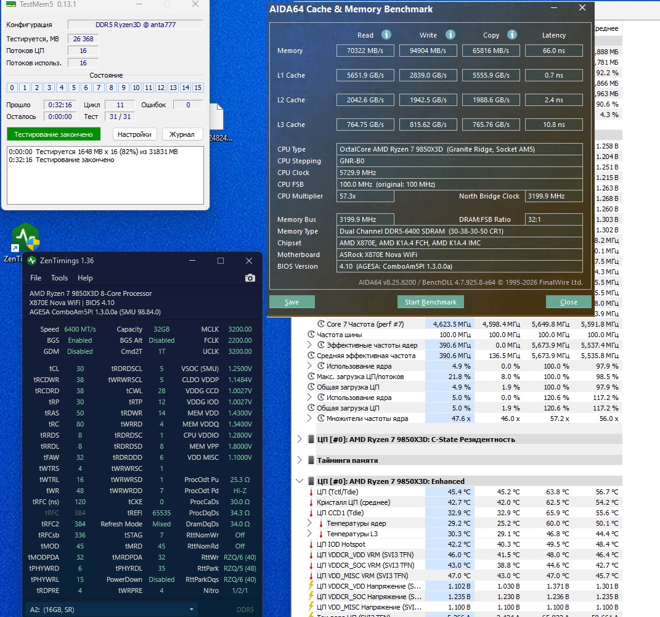Click the partially hidden desktop file icon
This screenshot has height=617, width=660.
[x=217, y=118]
